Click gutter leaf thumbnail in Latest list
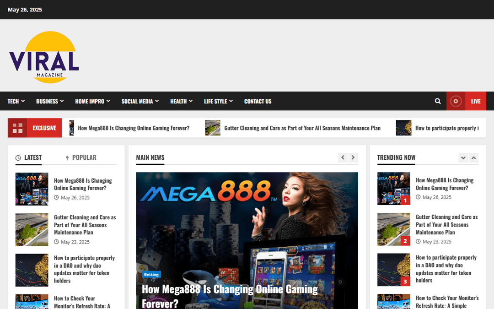 32,229
